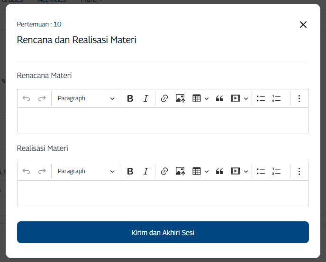Add block quote in Renacana Materi editor

click(x=219, y=98)
